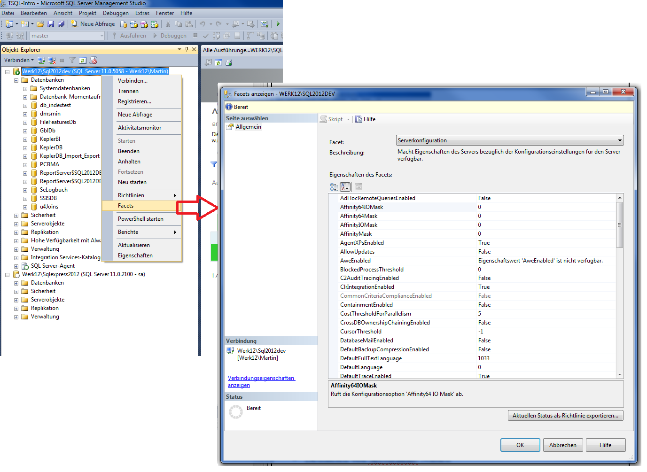Click Debuggen in the query toolbar
Screen dimensions: 647x472
pyautogui.click(x=169, y=36)
